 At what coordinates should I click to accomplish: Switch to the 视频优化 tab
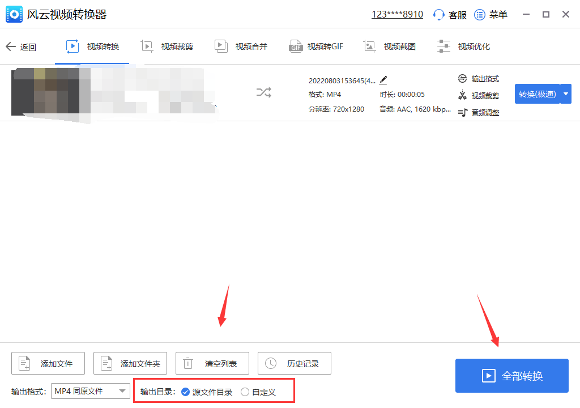(x=463, y=46)
